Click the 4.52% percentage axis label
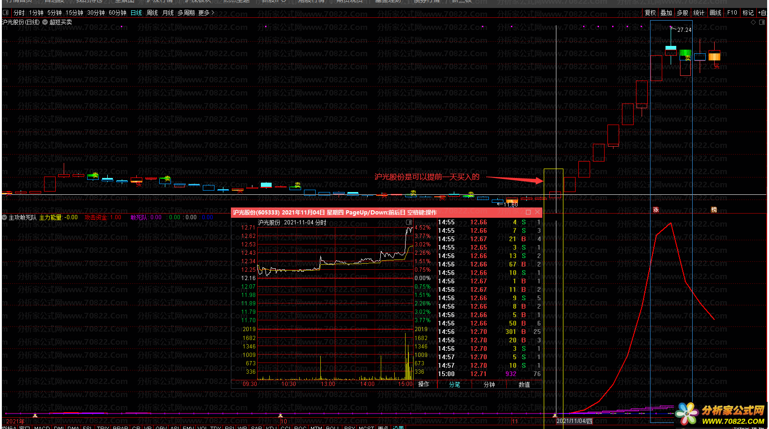 click(422, 228)
